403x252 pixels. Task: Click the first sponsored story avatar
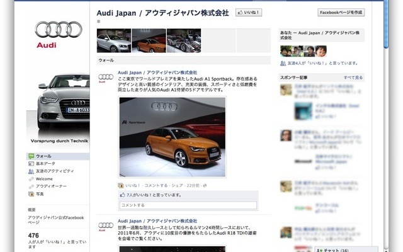286,89
